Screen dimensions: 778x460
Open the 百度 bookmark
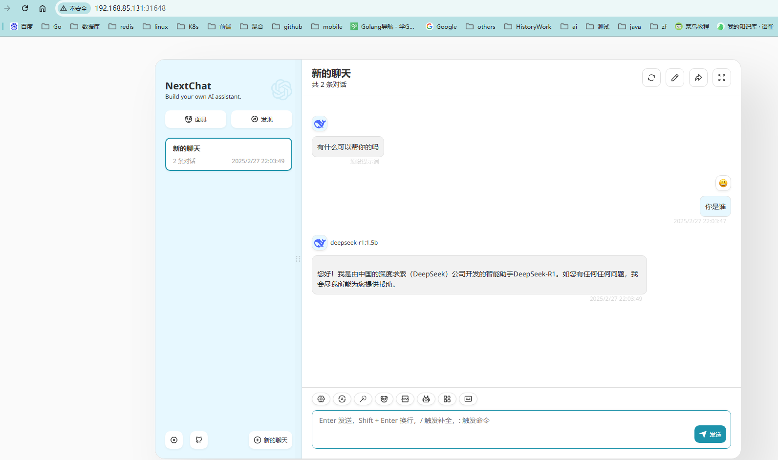(22, 26)
